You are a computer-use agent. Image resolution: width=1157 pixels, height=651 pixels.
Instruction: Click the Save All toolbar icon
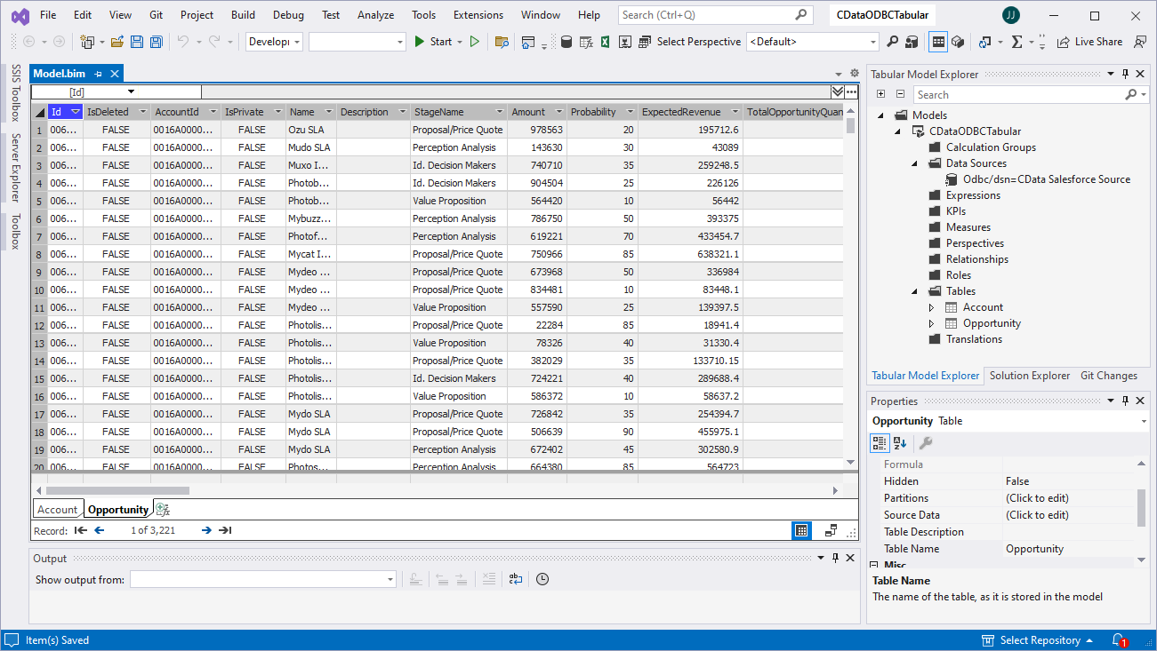(x=156, y=42)
